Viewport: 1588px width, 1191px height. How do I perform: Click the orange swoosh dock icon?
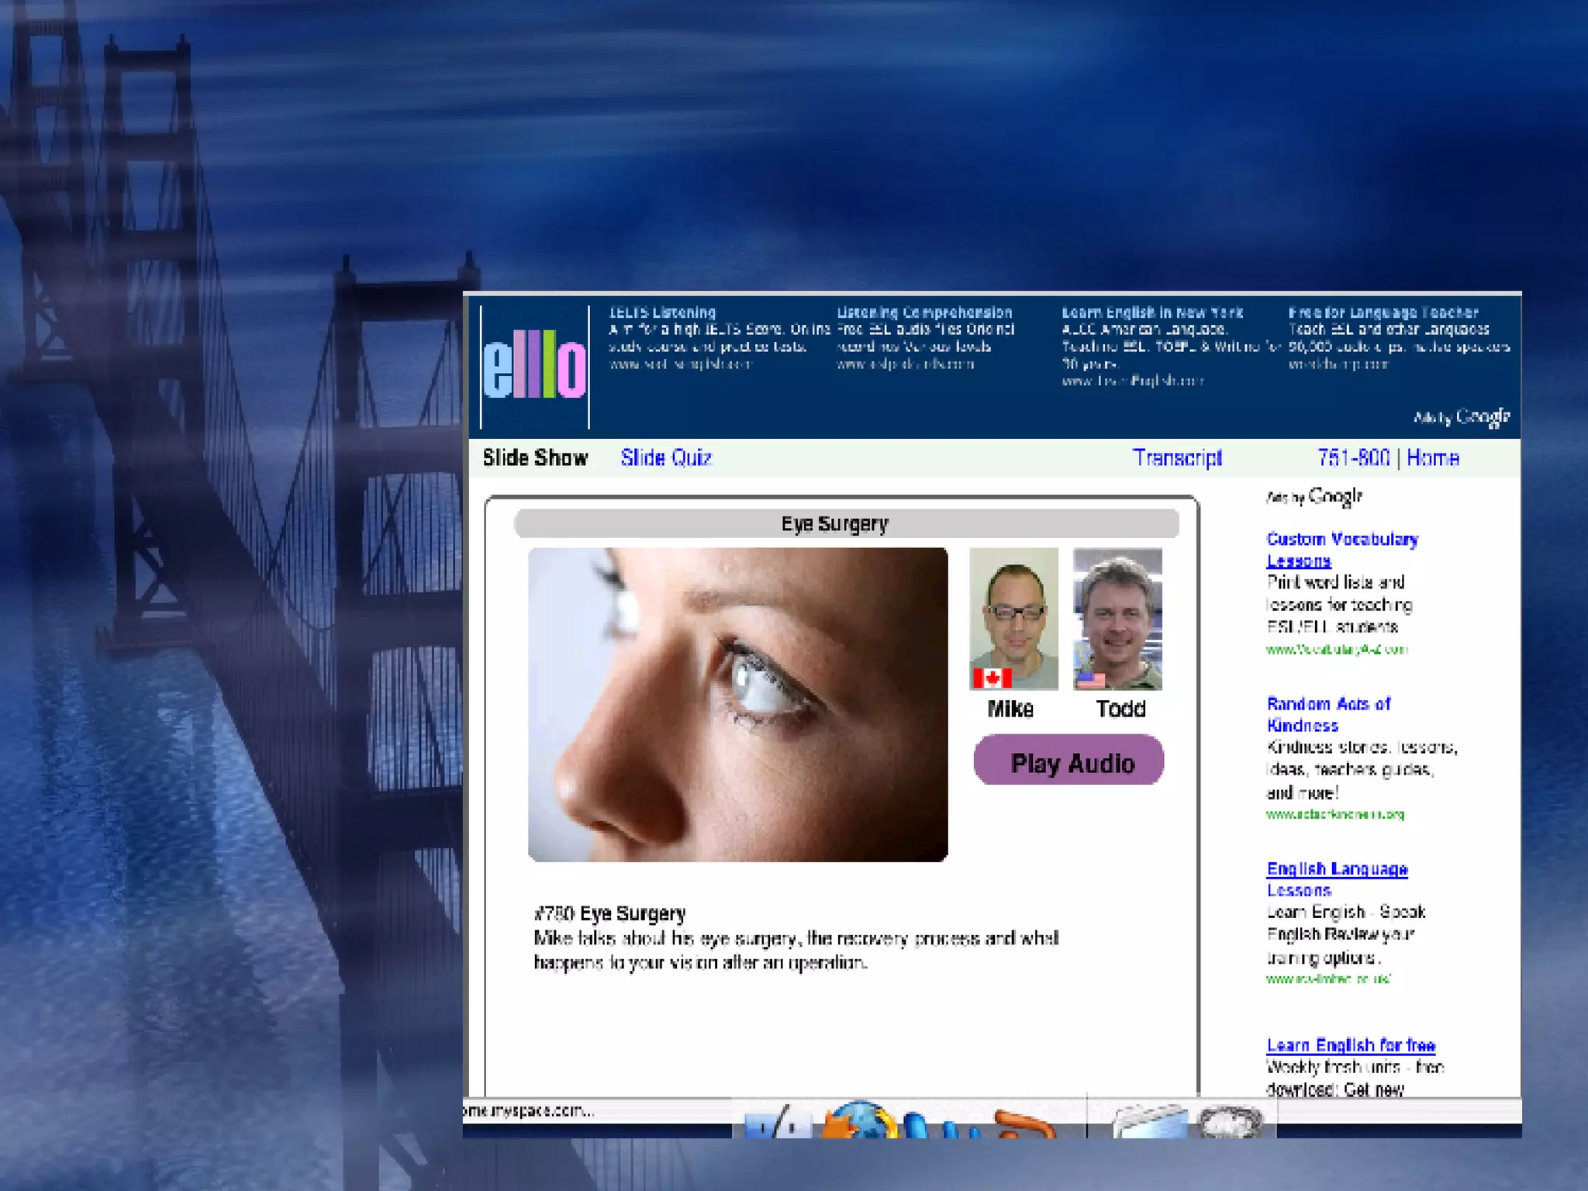[1025, 1124]
